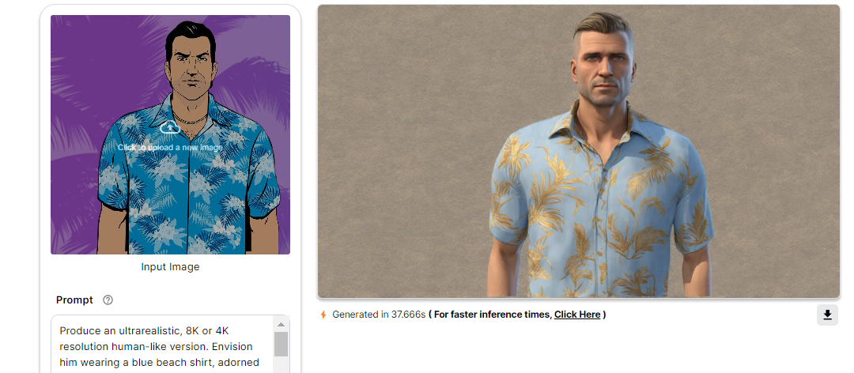Open the 'Click Here' faster inference link

coord(576,315)
